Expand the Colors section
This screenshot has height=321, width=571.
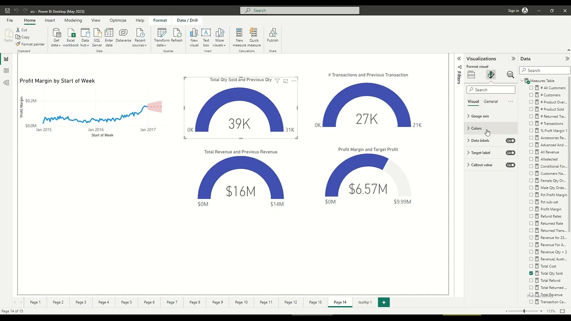pyautogui.click(x=468, y=128)
